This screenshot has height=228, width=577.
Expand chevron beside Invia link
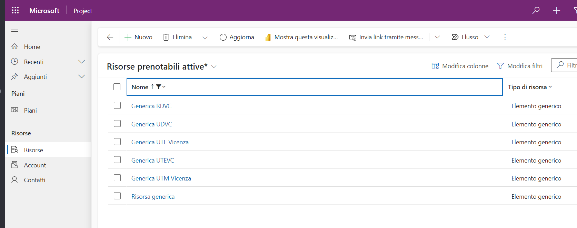click(x=437, y=37)
